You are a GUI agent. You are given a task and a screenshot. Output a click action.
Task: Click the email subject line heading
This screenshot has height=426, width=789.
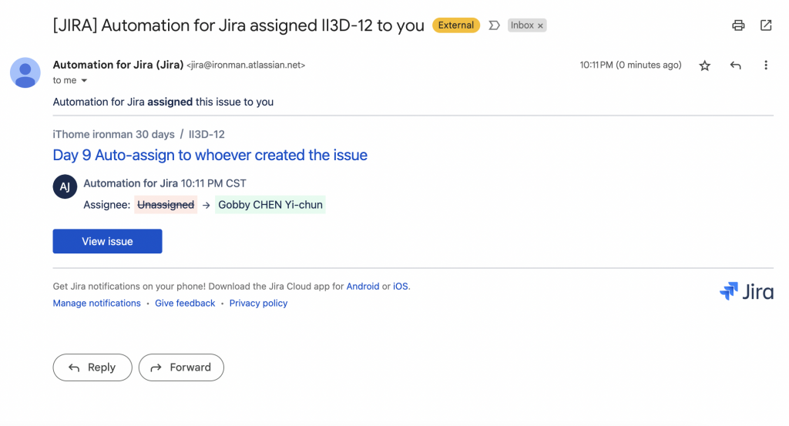(x=239, y=25)
